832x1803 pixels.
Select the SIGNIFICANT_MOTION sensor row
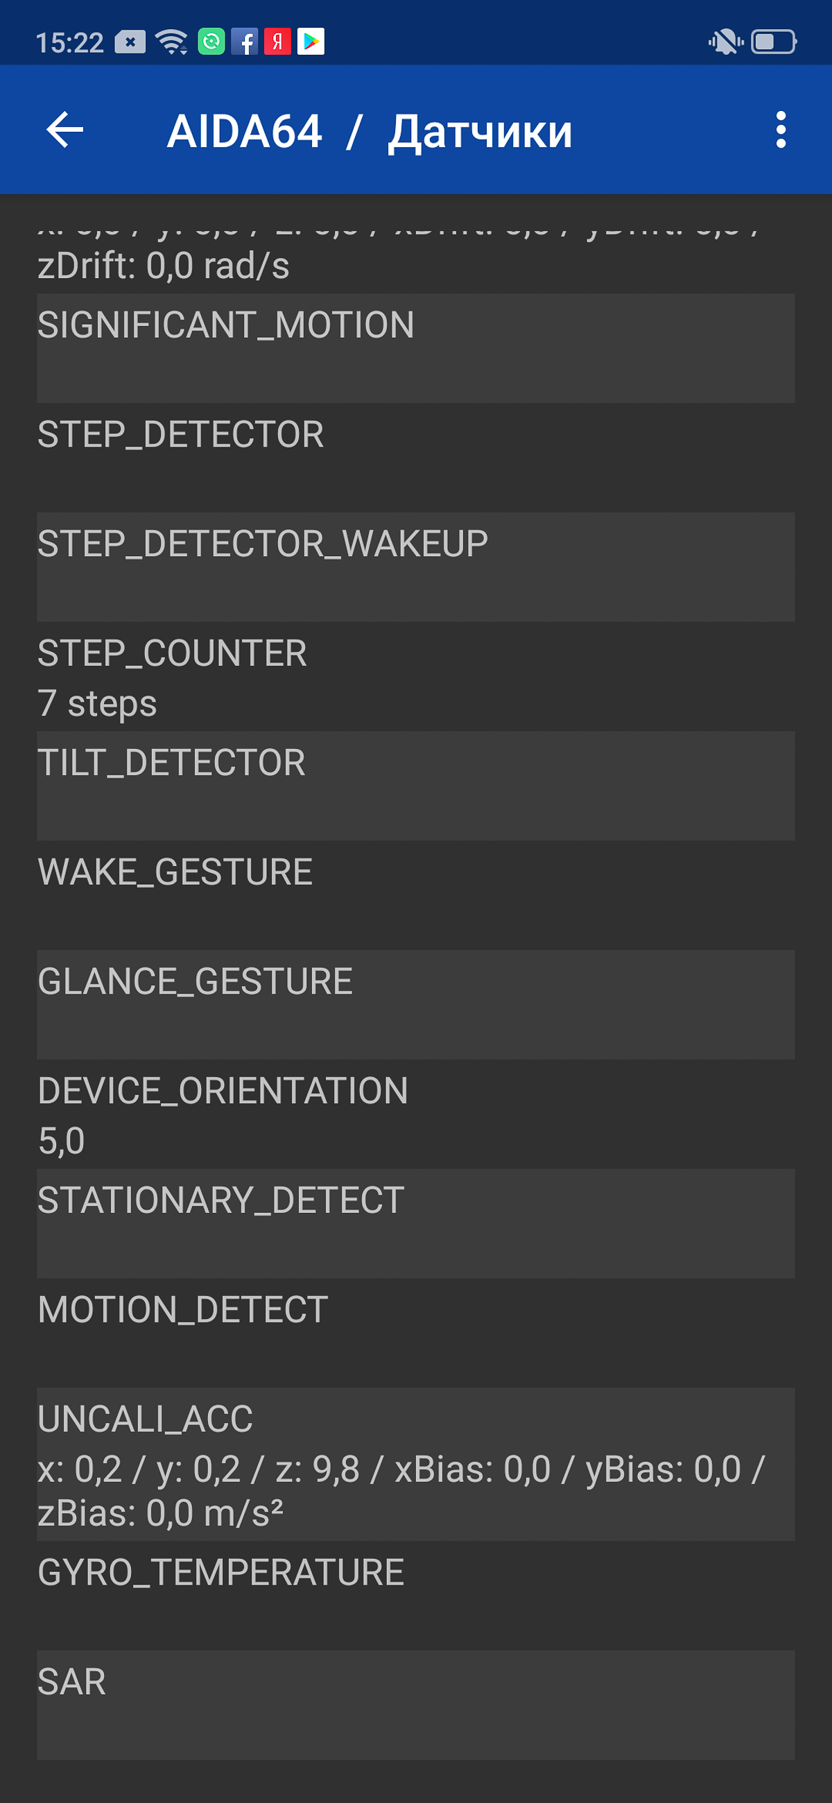click(415, 348)
